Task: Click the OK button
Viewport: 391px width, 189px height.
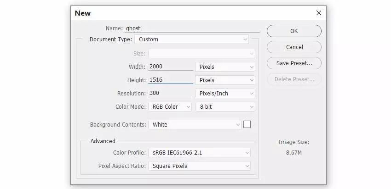Action: pos(294,31)
